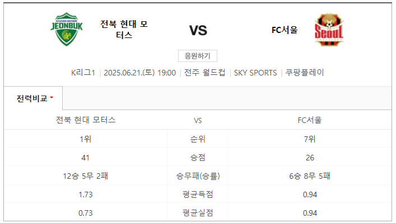Click the 승무패(승률) row label
396x223 pixels.
[x=198, y=176]
